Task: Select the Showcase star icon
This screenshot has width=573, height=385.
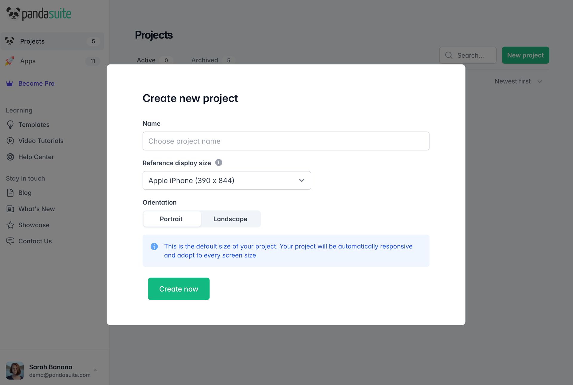Action: [x=10, y=225]
